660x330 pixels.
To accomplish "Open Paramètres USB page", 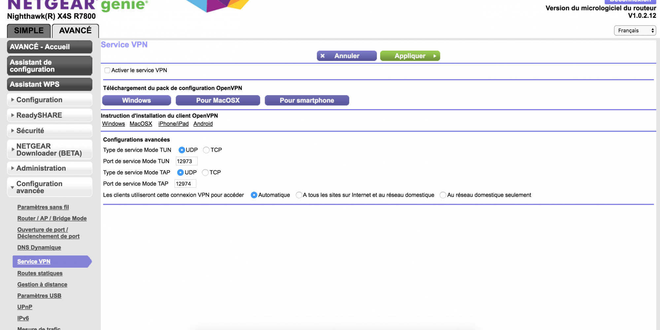I will 39,296.
